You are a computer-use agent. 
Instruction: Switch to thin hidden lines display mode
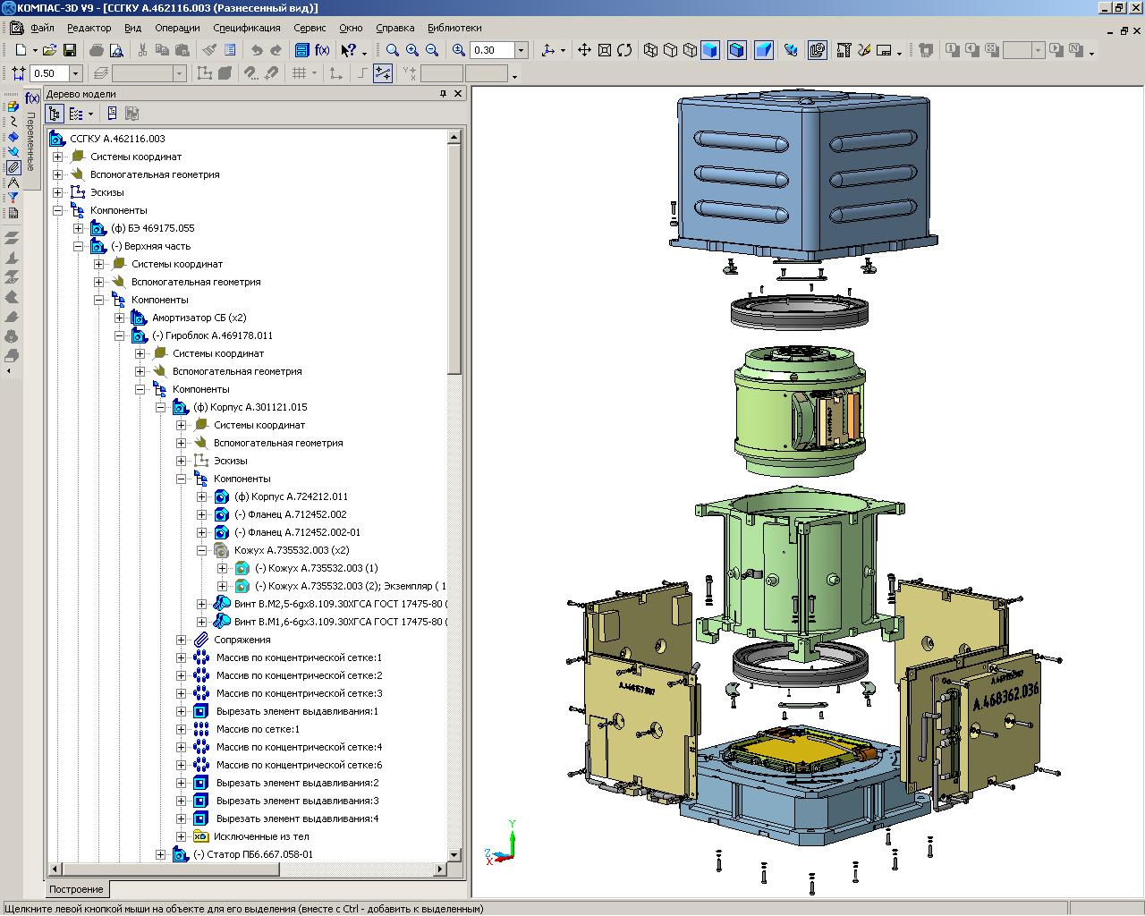click(690, 50)
